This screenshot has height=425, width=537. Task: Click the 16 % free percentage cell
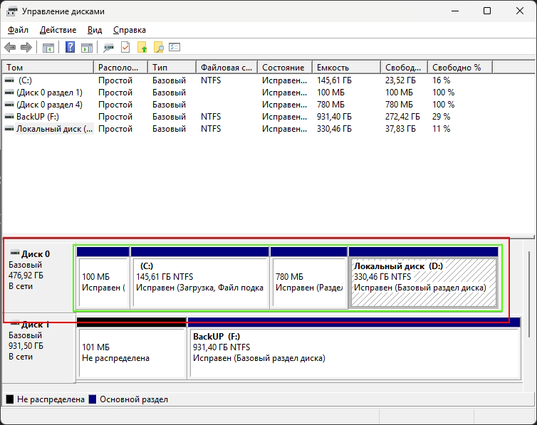[x=441, y=80]
